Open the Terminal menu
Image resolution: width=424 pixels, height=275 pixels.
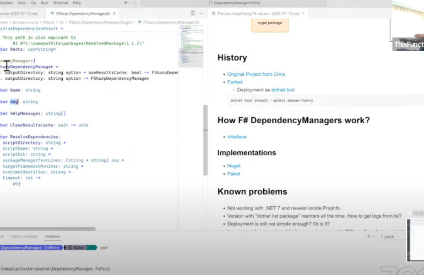[x=60, y=3]
